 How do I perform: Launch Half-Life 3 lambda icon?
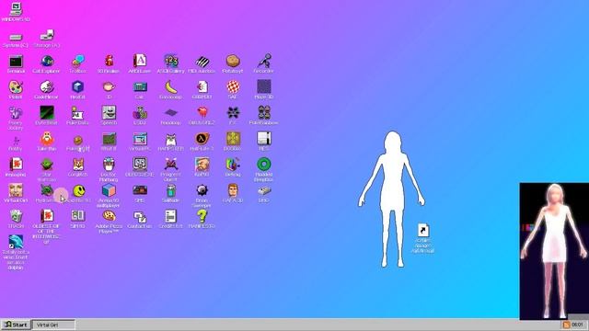tap(202, 139)
